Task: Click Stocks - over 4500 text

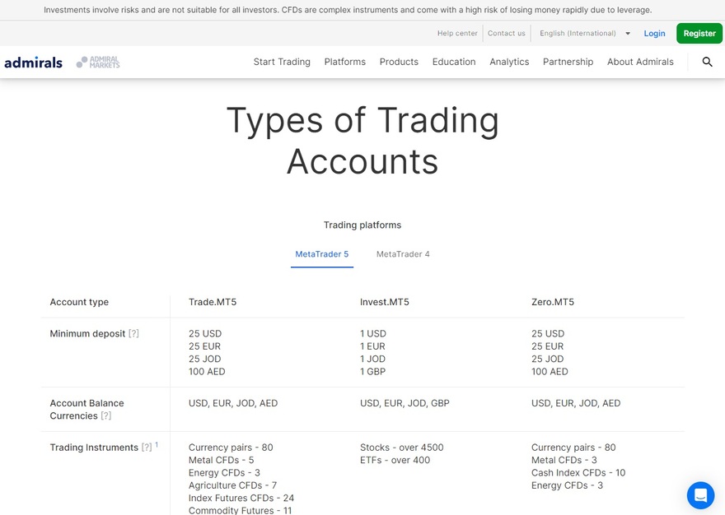Action: click(402, 447)
